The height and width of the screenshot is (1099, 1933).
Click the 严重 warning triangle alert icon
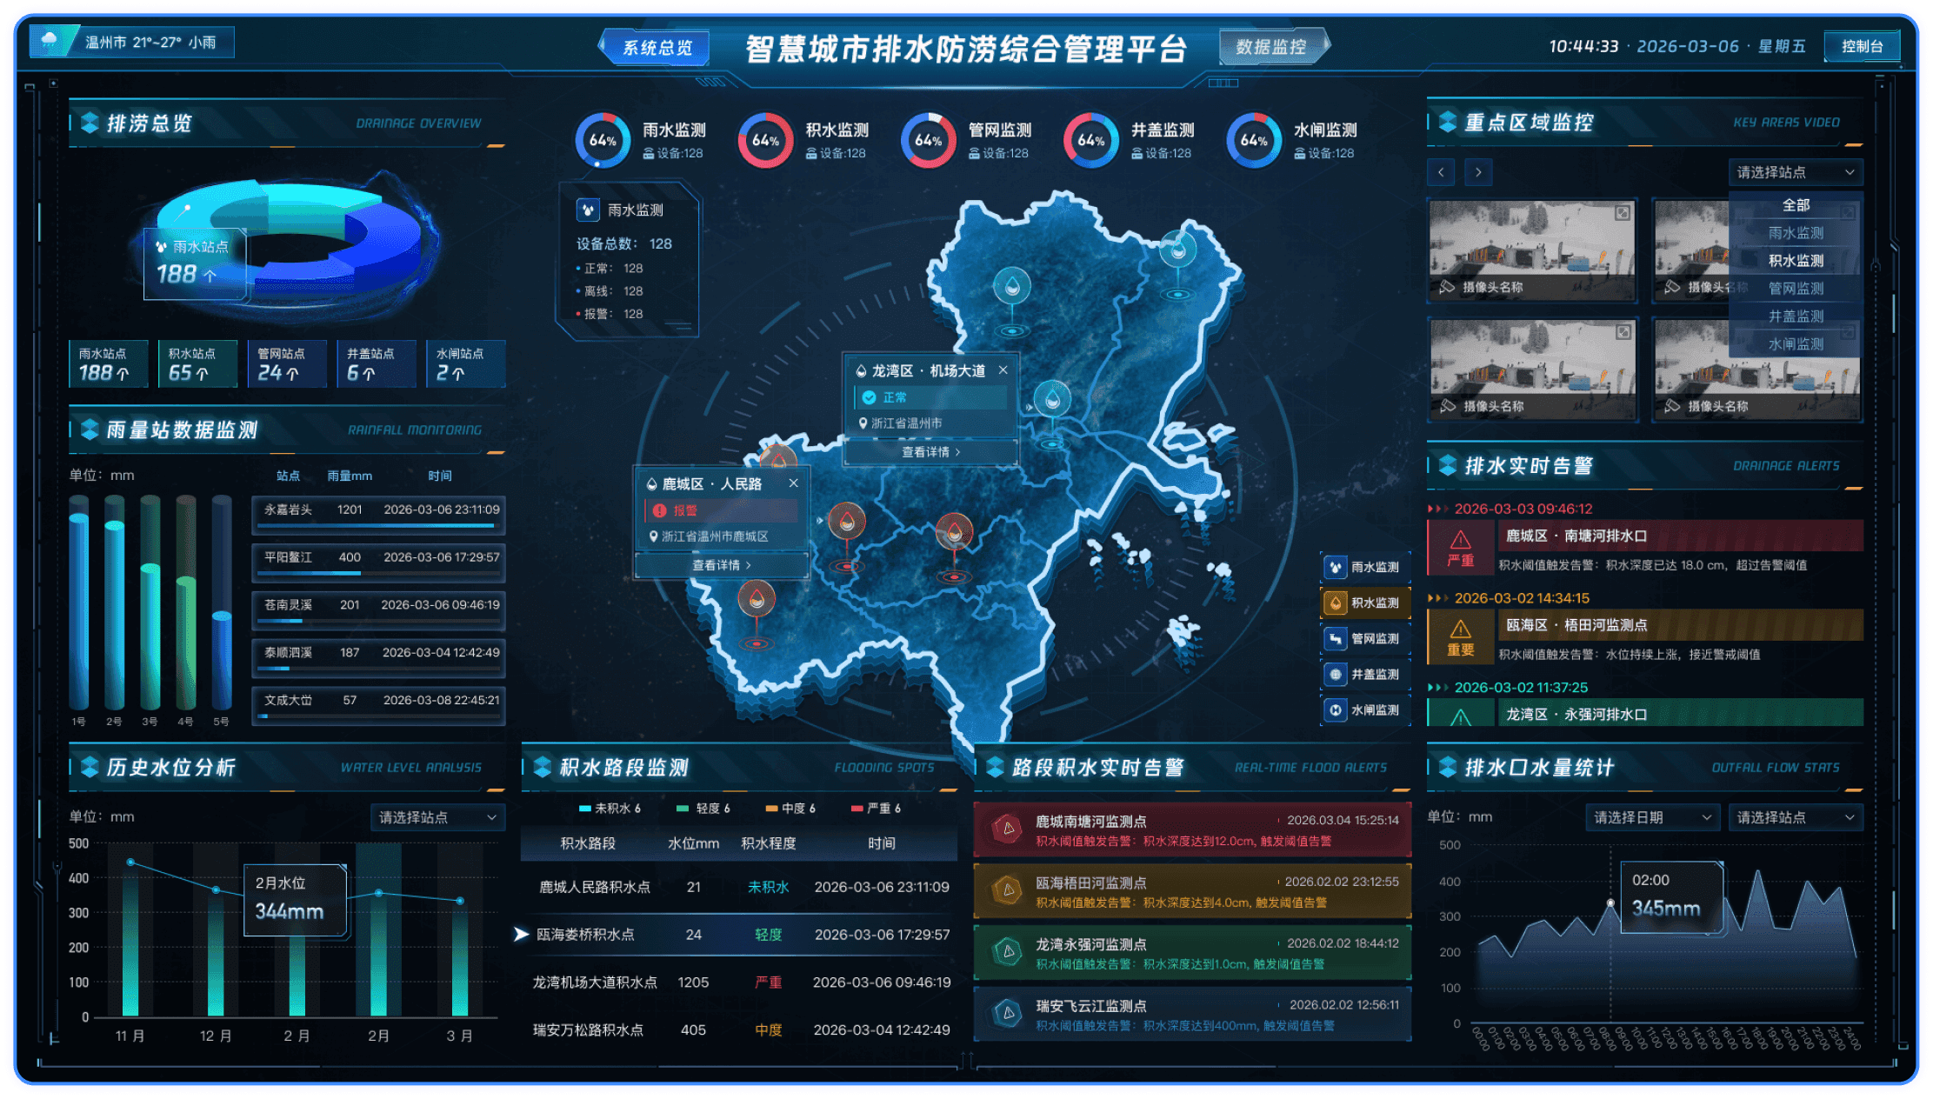pyautogui.click(x=1460, y=540)
